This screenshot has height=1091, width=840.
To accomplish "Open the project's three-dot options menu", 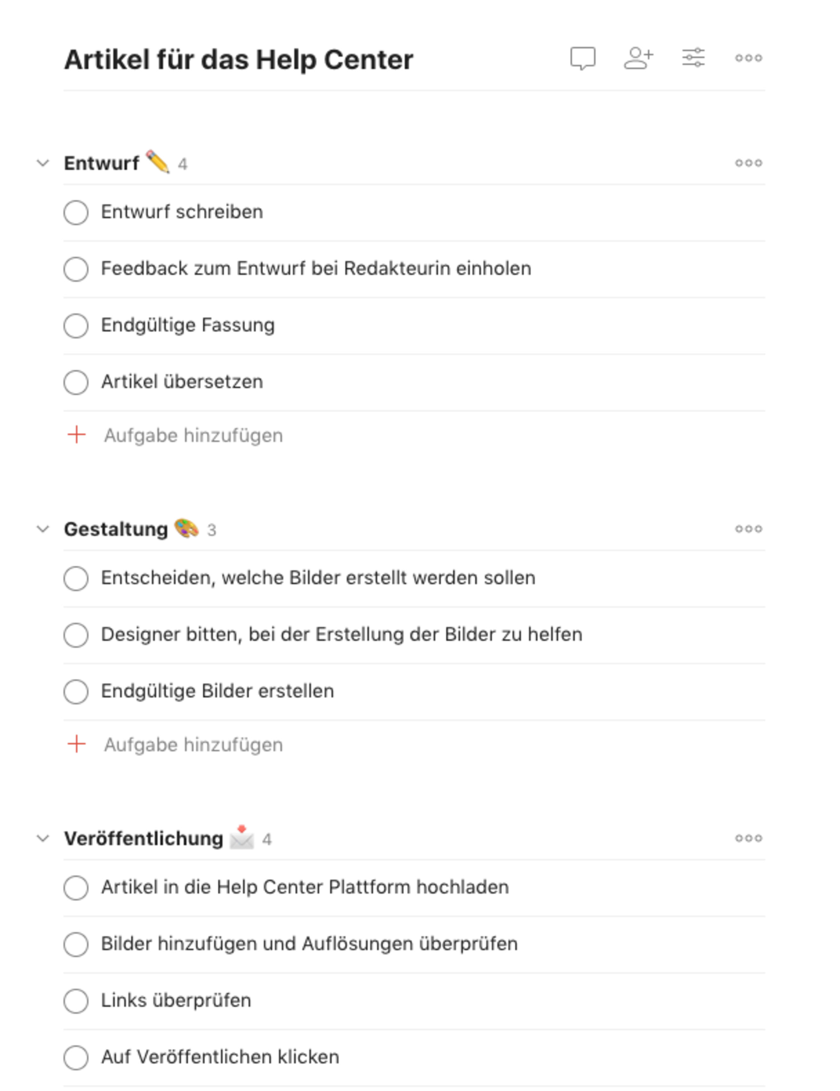I will coord(748,59).
